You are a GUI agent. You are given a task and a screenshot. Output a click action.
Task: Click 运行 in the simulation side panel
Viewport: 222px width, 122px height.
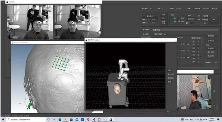169,71
